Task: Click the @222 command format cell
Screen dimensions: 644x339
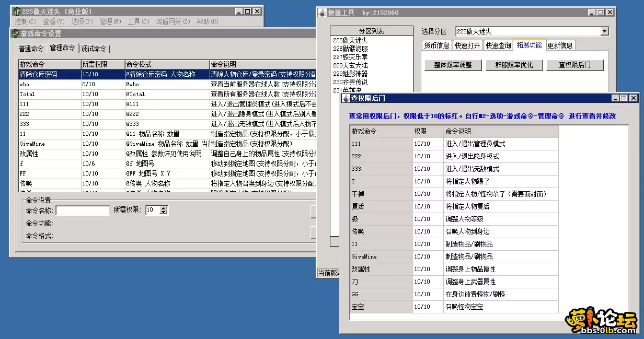Action: click(x=167, y=114)
